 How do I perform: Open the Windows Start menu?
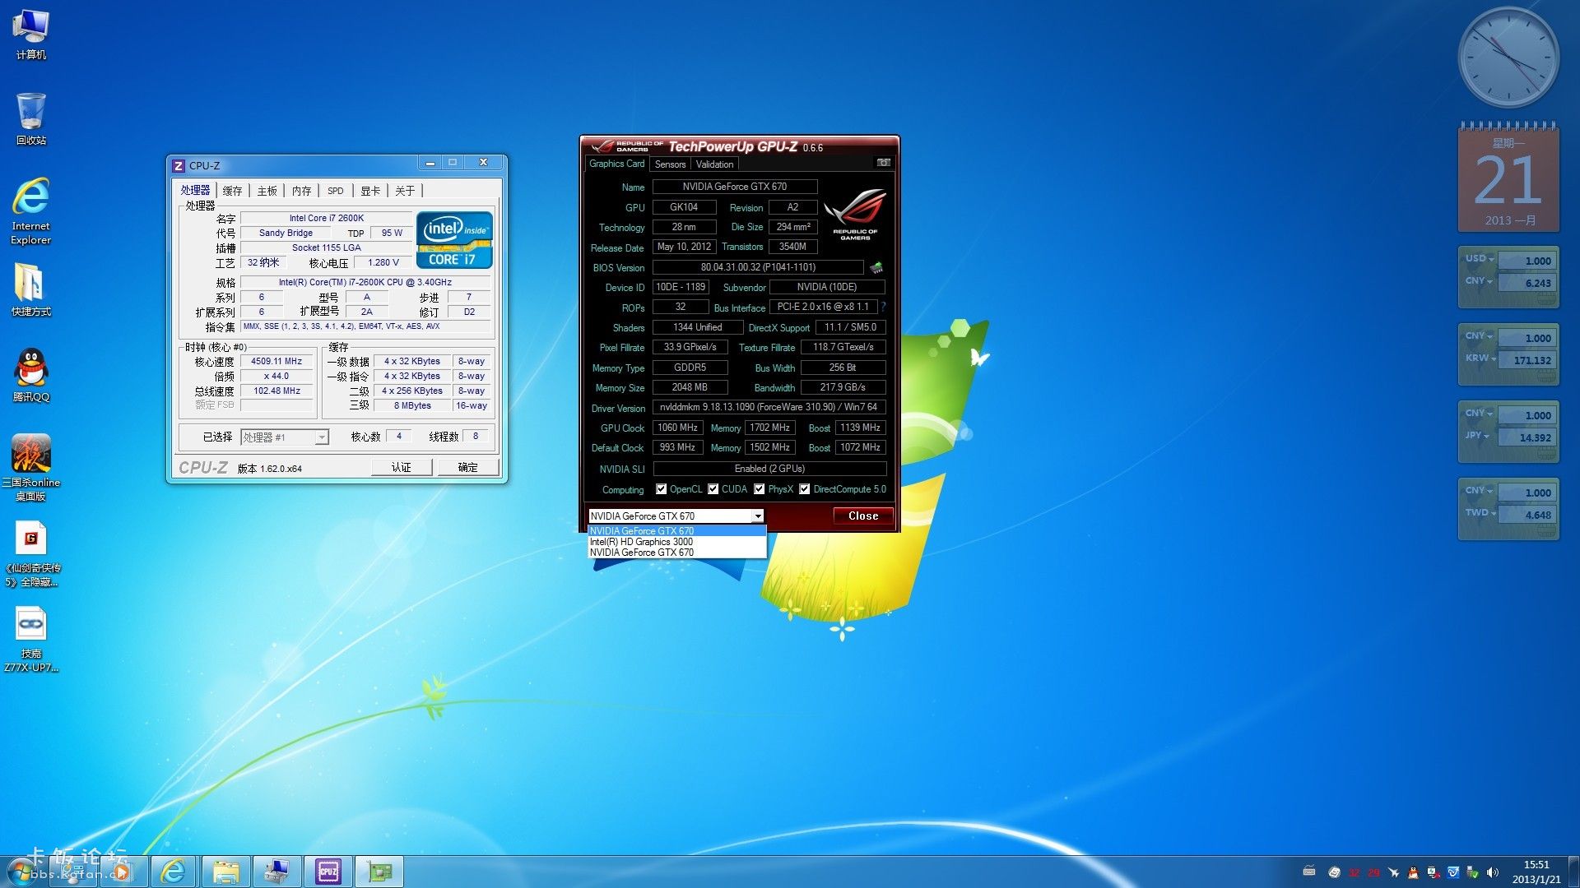click(21, 872)
